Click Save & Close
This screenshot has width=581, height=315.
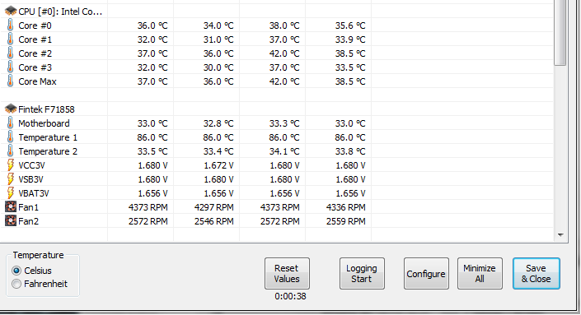tap(536, 274)
